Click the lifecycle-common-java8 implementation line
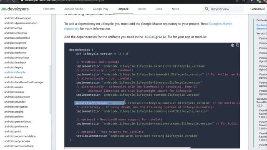The width and height of the screenshot is (267, 150). pos(142,111)
